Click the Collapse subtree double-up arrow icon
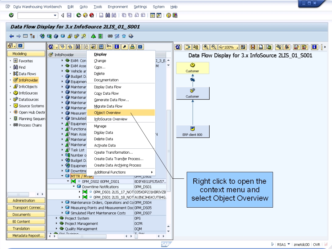The width and height of the screenshot is (332, 249). 70,47
